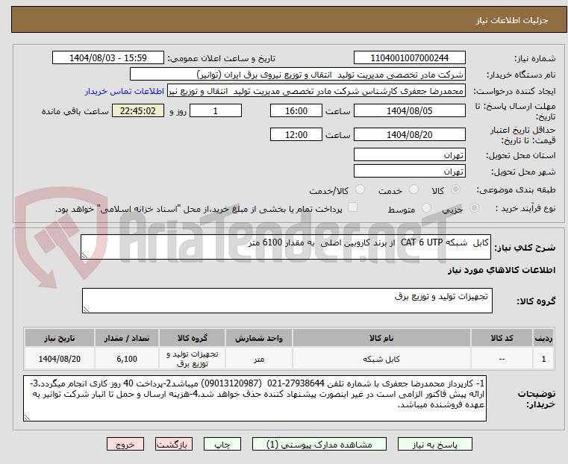Select the جزیی purchase type radio

pyautogui.click(x=474, y=208)
